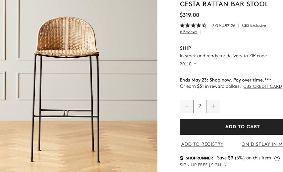283x172 pixels.
Task: Decrease quantity with the minus button
Action: click(187, 106)
